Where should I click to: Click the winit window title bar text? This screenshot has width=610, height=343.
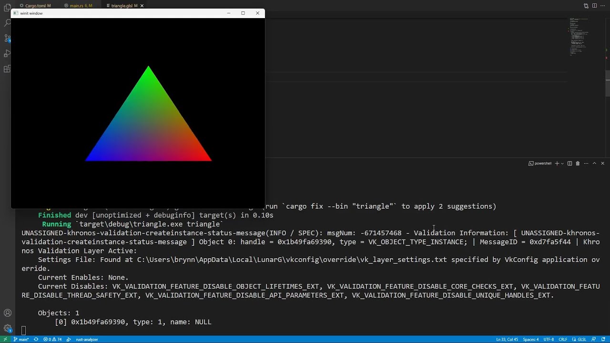[x=31, y=13]
